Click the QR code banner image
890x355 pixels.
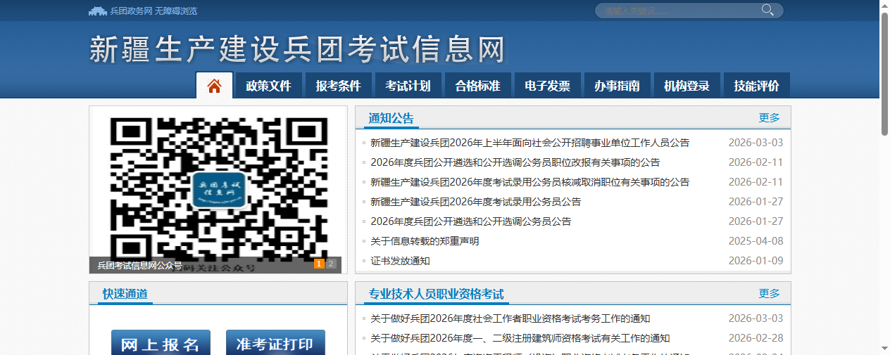point(218,189)
